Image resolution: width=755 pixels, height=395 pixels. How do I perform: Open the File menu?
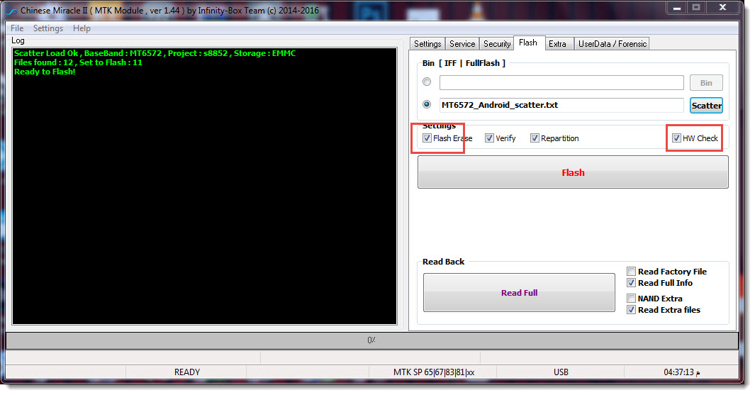click(17, 28)
